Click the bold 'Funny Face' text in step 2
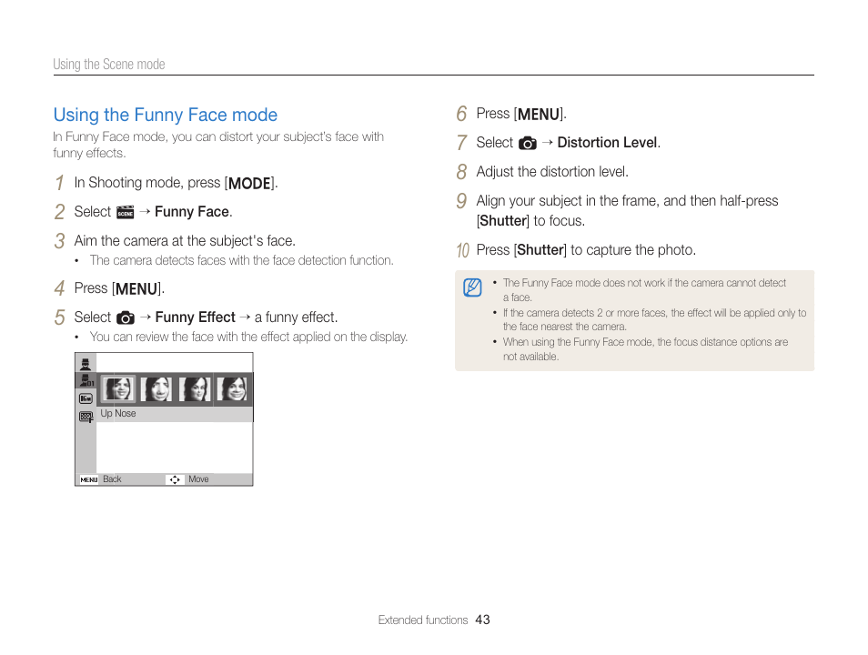The height and width of the screenshot is (655, 868). click(192, 211)
